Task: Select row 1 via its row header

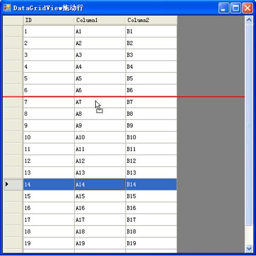Action: click(13, 31)
